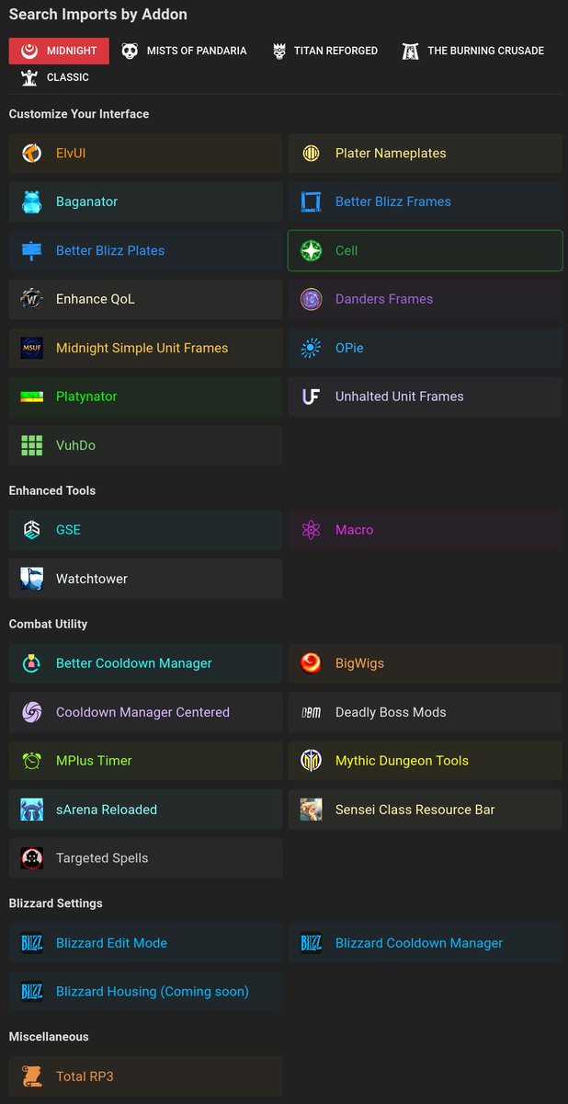The image size is (568, 1104).
Task: Click the Blizzard Cooldown Manager Blizz icon
Action: click(312, 944)
